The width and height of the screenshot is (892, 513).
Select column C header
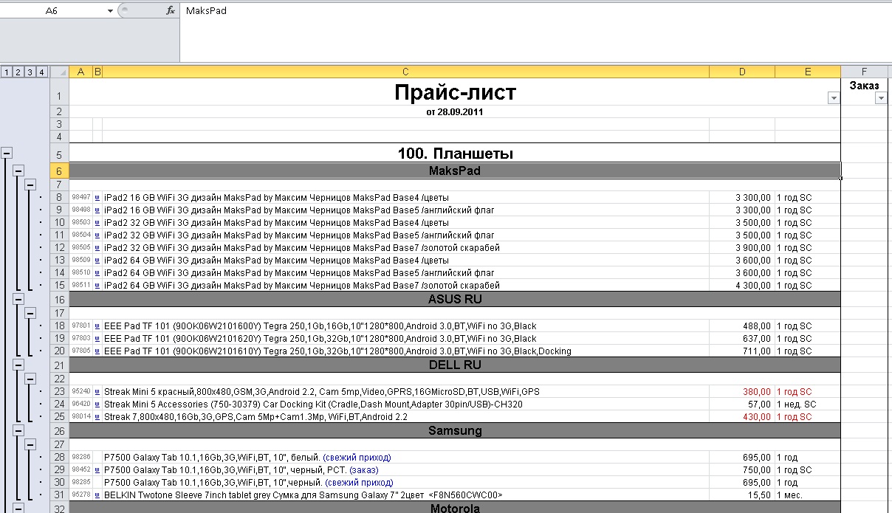pyautogui.click(x=405, y=72)
